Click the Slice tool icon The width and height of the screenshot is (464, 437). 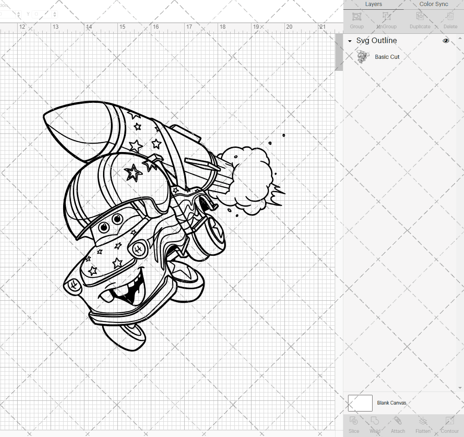[x=354, y=421]
